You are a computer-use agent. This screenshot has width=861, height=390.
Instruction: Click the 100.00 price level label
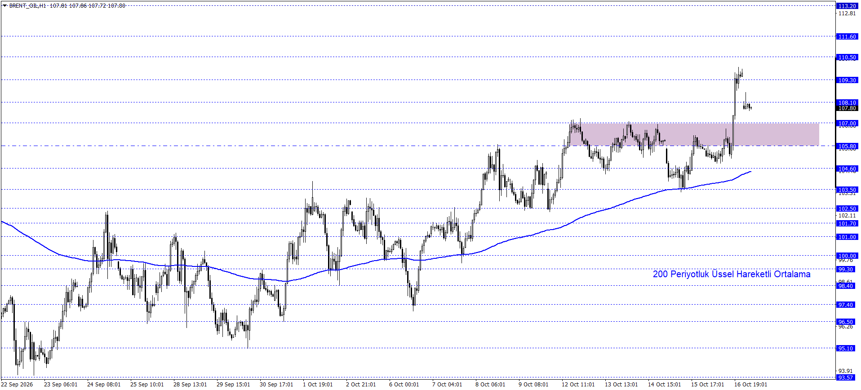(x=847, y=256)
